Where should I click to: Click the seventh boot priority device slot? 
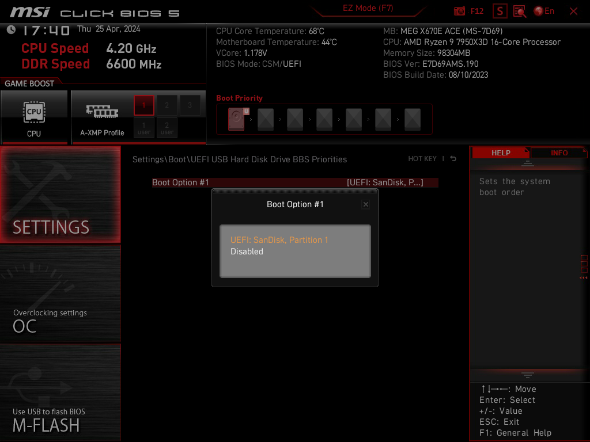[413, 119]
